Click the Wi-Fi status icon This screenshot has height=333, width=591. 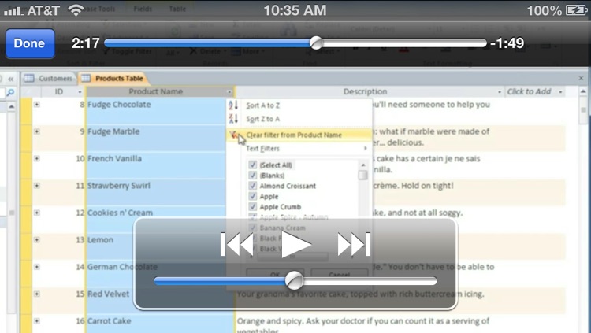(x=76, y=10)
